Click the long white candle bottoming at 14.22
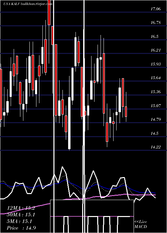The height and width of the screenshot is (233, 167). (x=69, y=123)
